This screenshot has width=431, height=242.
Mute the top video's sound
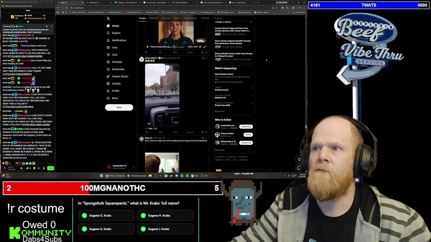(x=200, y=47)
